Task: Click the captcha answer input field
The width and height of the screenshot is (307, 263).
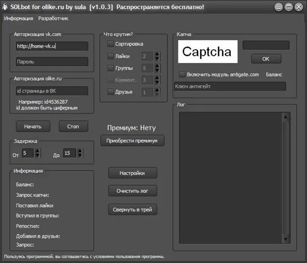Action: tap(266, 45)
